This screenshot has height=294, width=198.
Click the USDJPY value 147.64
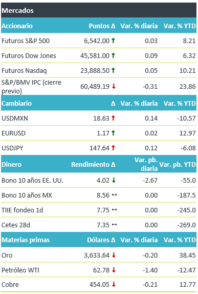click(99, 148)
